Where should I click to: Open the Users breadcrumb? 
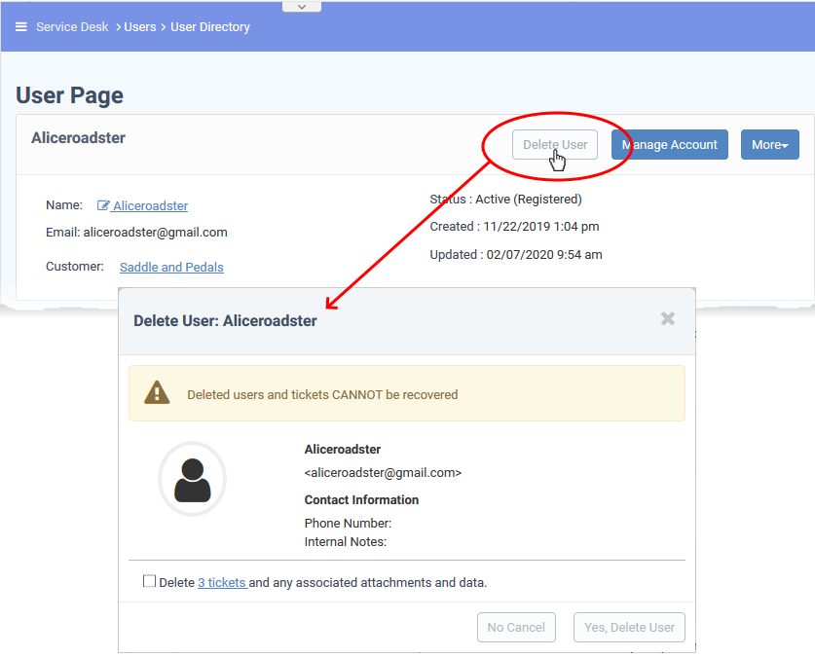[140, 27]
